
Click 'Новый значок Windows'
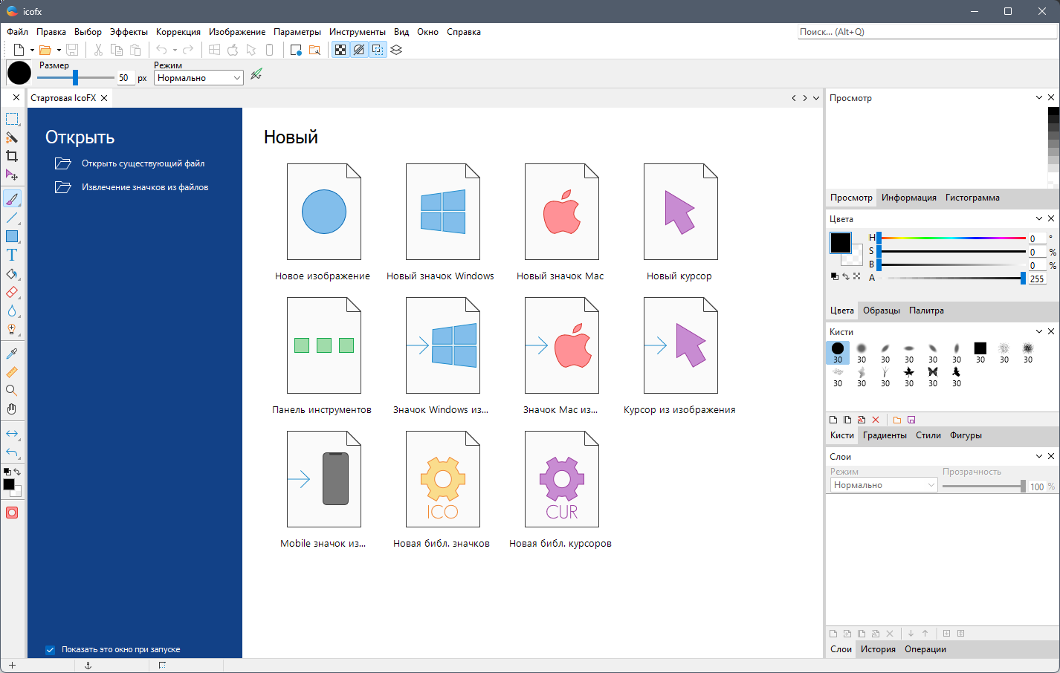pyautogui.click(x=442, y=211)
